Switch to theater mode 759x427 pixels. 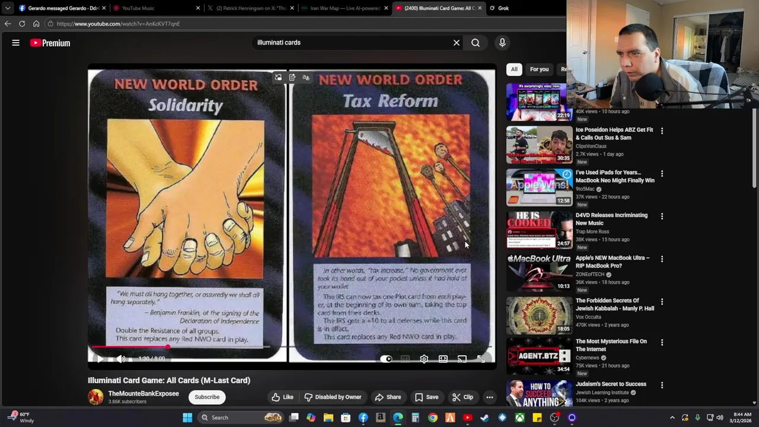[443, 359]
